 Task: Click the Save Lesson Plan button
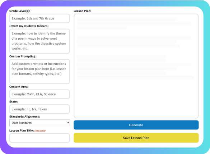[x=136, y=138]
